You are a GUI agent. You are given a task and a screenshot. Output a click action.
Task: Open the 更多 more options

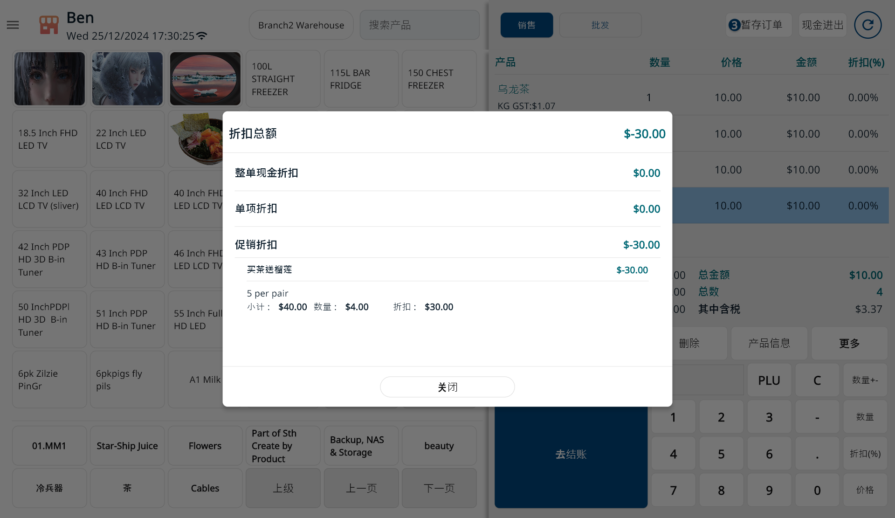[849, 343]
